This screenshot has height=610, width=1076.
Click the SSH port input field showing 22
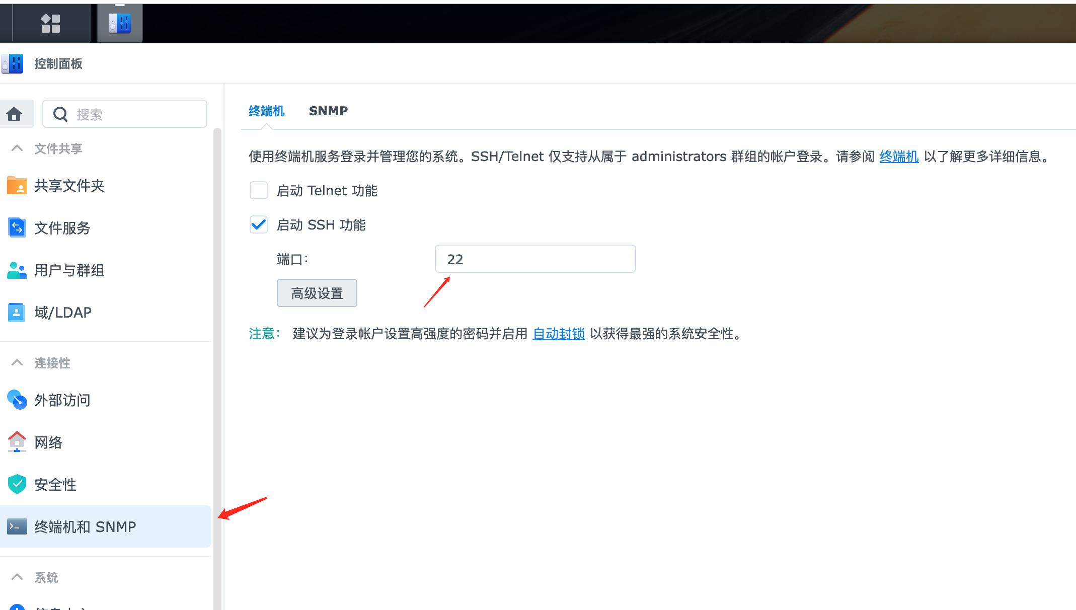pos(535,258)
